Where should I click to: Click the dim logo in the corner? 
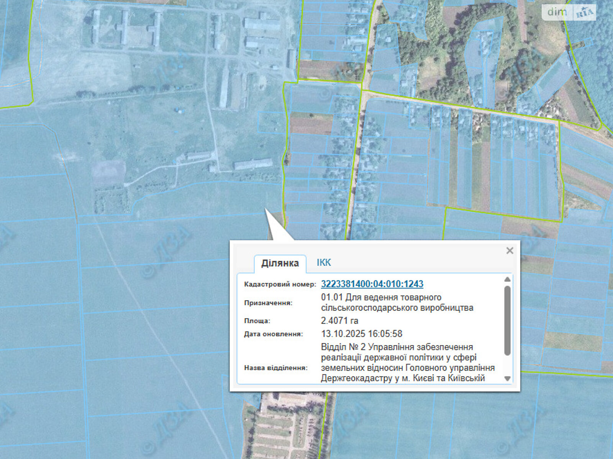tap(557, 12)
